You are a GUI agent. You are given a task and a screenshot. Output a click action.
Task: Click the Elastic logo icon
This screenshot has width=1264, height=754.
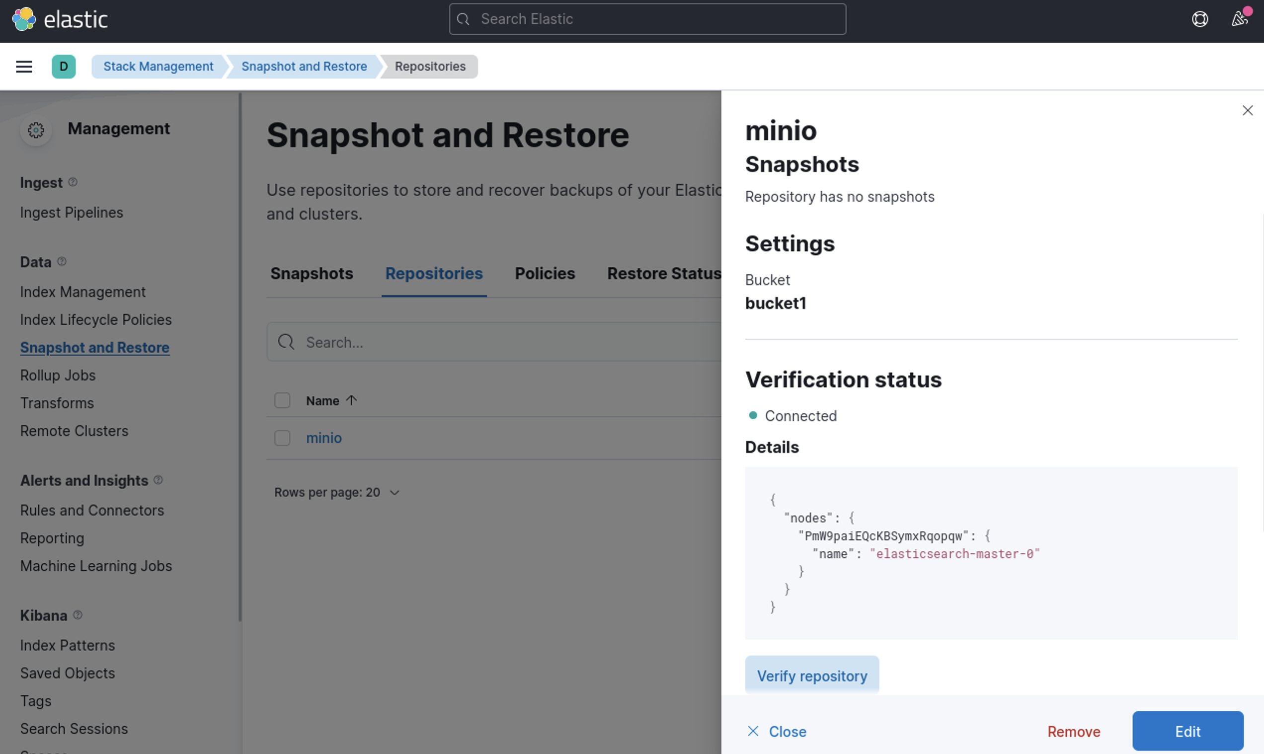[x=23, y=19]
